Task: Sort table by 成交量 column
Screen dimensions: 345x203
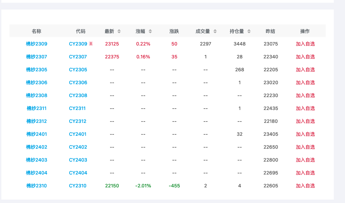Action: pyautogui.click(x=215, y=31)
